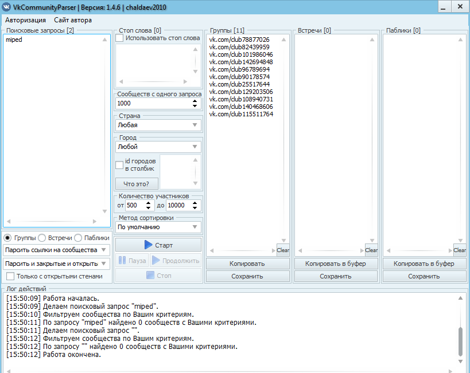This screenshot has width=470, height=373.
Task: Click the Старт play button
Action: 158,245
